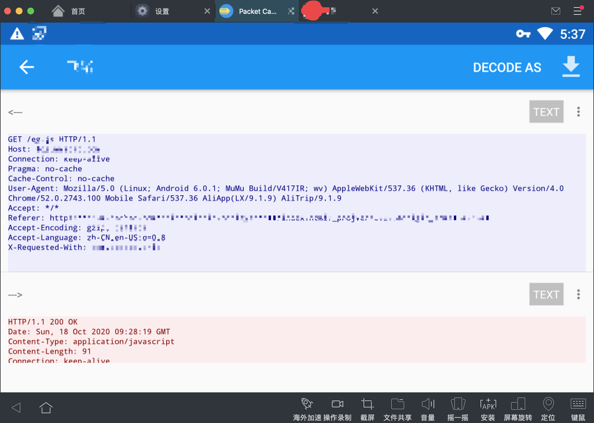Image resolution: width=594 pixels, height=423 pixels.
Task: Click the User-Agent header line
Action: [286, 193]
